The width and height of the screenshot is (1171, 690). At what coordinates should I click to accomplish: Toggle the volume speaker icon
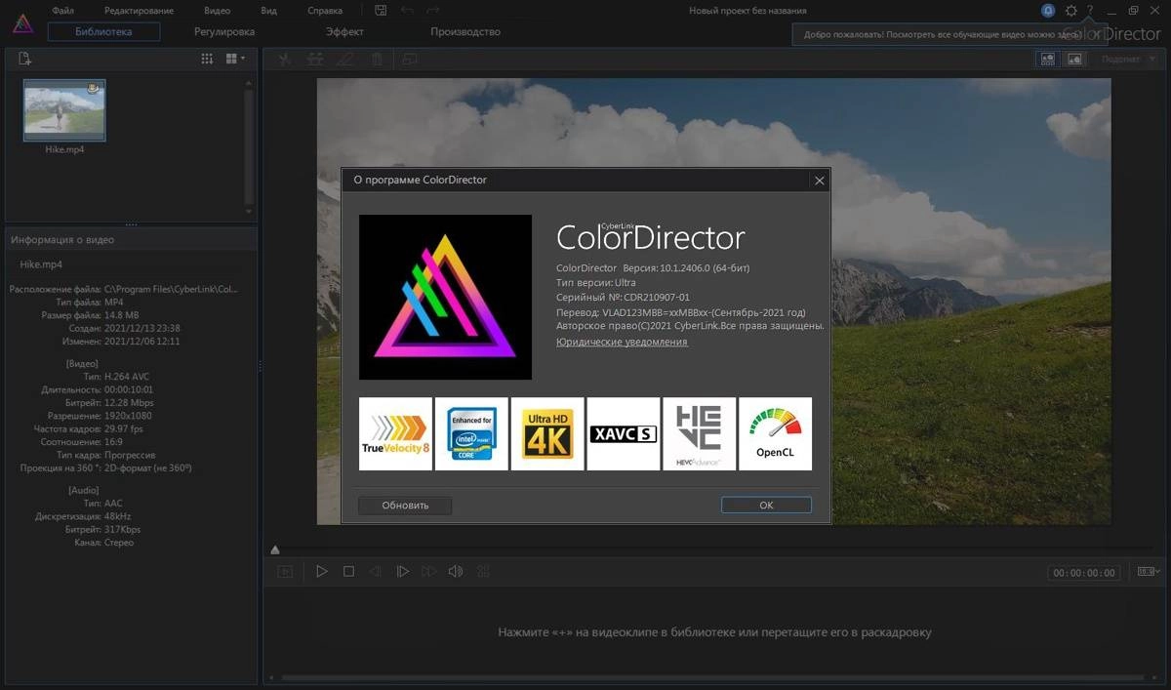pos(455,572)
